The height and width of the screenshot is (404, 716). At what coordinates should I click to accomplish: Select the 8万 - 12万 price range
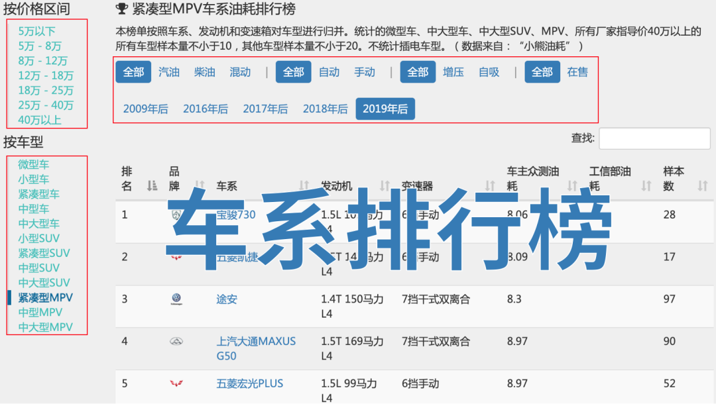click(43, 61)
